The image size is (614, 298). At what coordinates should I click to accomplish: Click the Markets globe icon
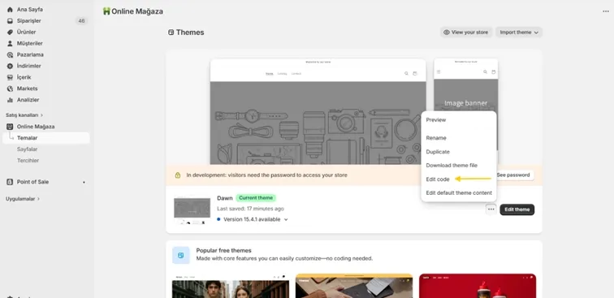(x=10, y=89)
